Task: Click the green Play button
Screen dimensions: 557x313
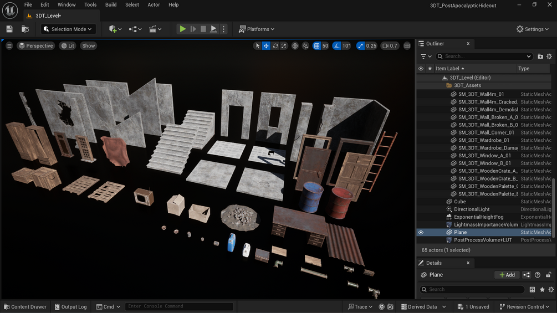Action: click(x=182, y=29)
